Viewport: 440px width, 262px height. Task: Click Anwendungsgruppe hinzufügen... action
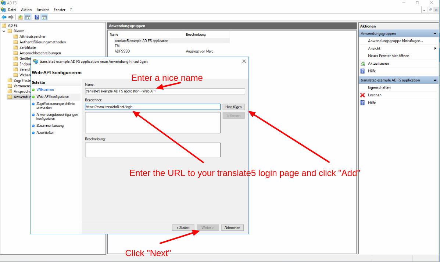click(396, 41)
